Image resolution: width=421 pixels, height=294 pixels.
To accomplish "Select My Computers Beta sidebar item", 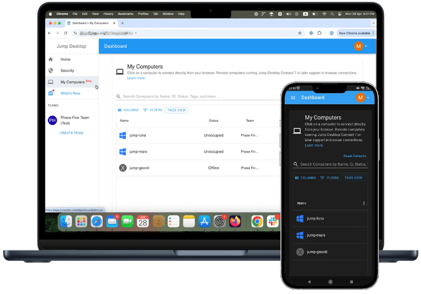I will click(73, 82).
